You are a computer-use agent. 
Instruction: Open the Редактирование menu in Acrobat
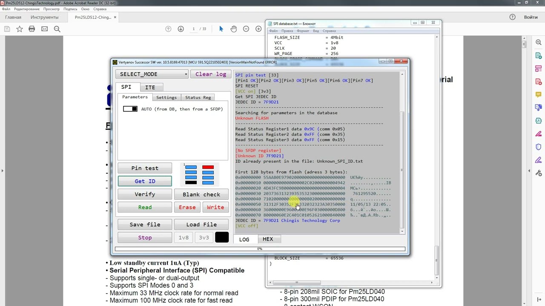(x=27, y=9)
